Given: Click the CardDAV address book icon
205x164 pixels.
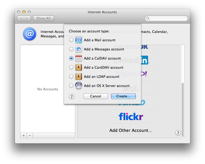Looking at the screenshot, I should 79,67.
